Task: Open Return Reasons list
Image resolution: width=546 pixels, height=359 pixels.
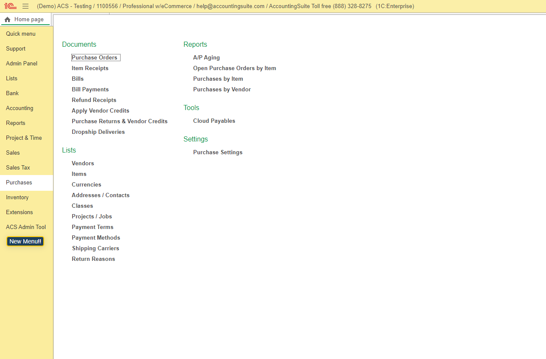Action: [93, 259]
